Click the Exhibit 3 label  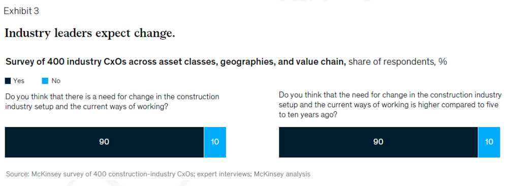point(21,11)
